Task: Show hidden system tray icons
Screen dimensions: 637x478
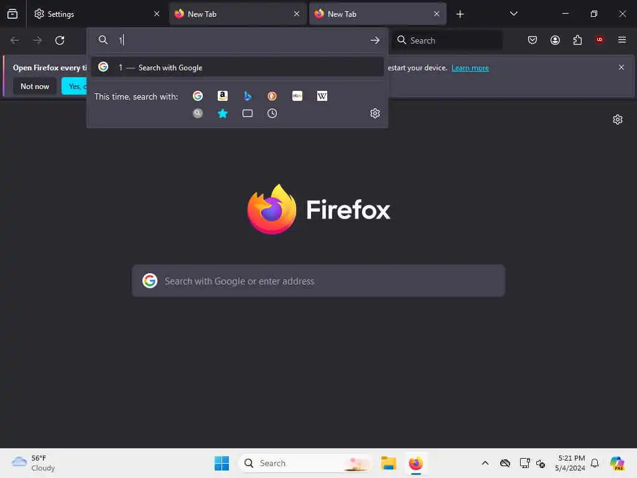Action: point(485,463)
